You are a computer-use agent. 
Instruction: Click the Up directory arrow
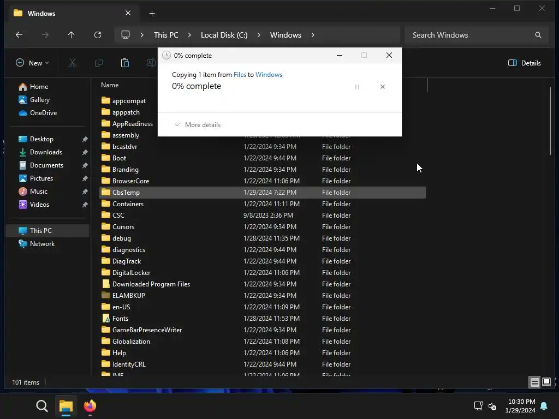pyautogui.click(x=72, y=35)
